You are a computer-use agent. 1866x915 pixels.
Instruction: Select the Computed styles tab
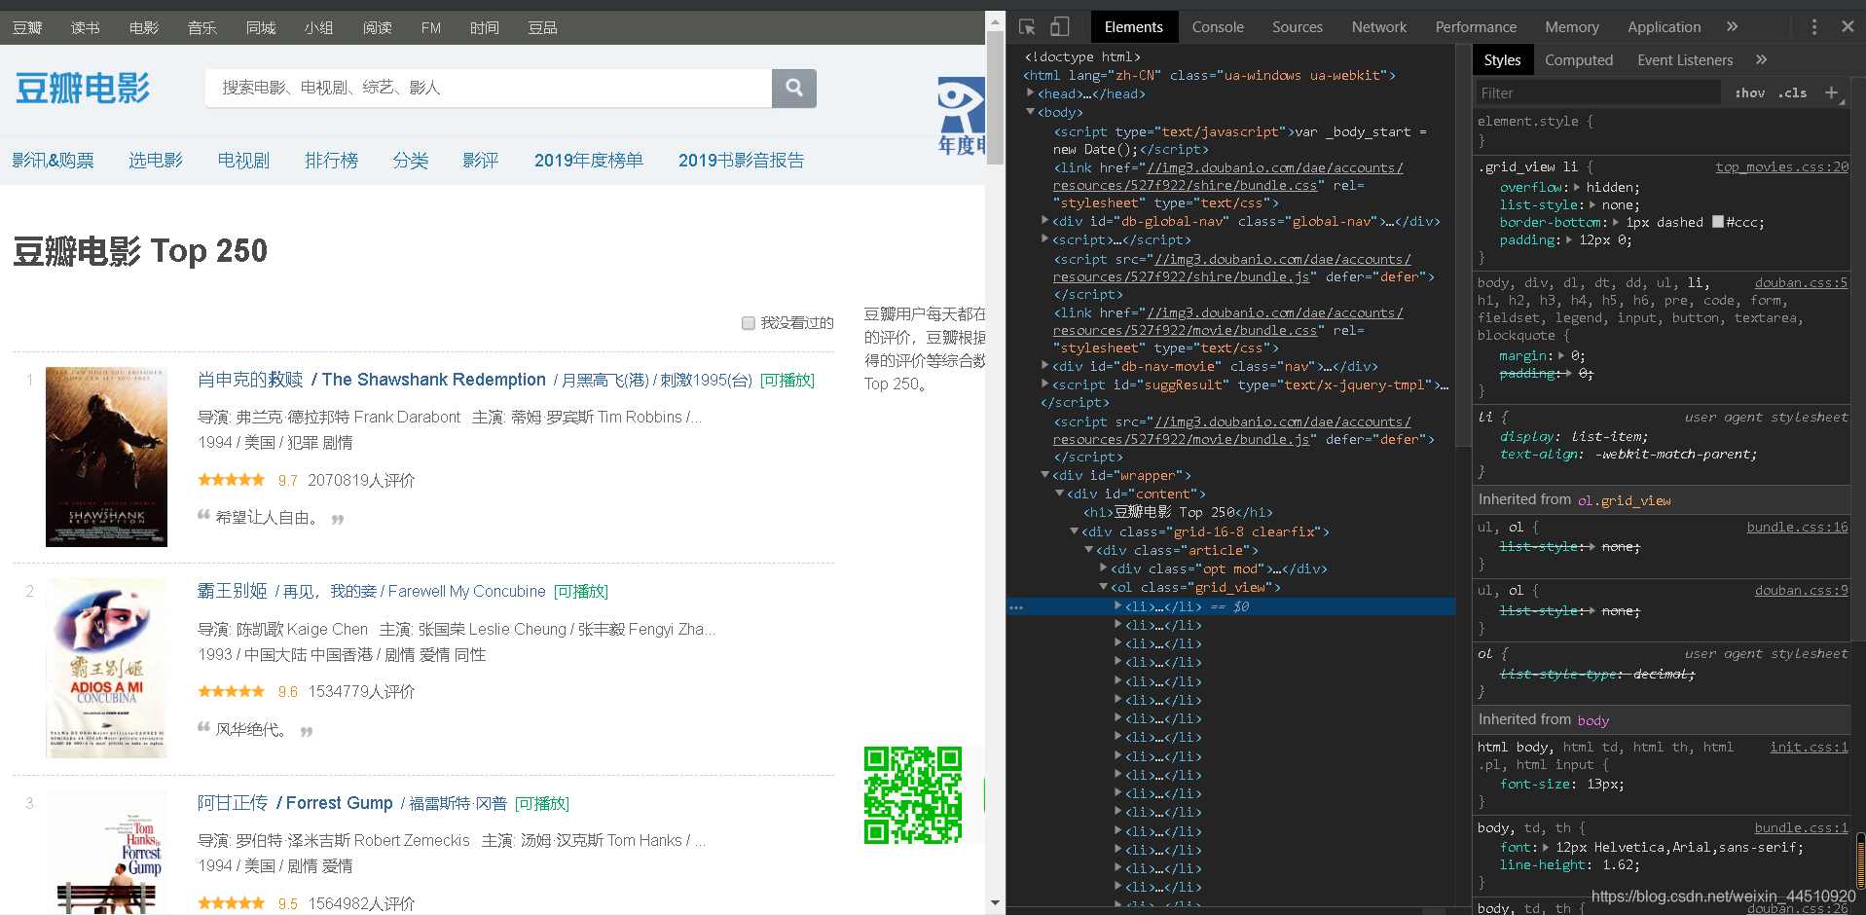[1578, 60]
